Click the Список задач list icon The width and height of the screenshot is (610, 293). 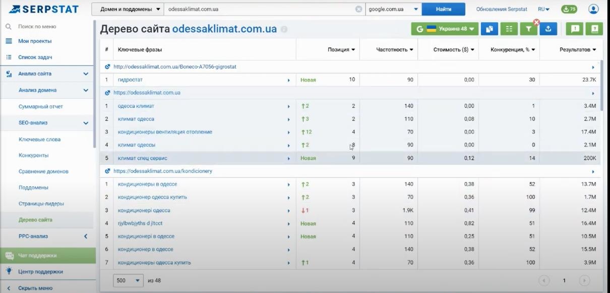coord(9,57)
